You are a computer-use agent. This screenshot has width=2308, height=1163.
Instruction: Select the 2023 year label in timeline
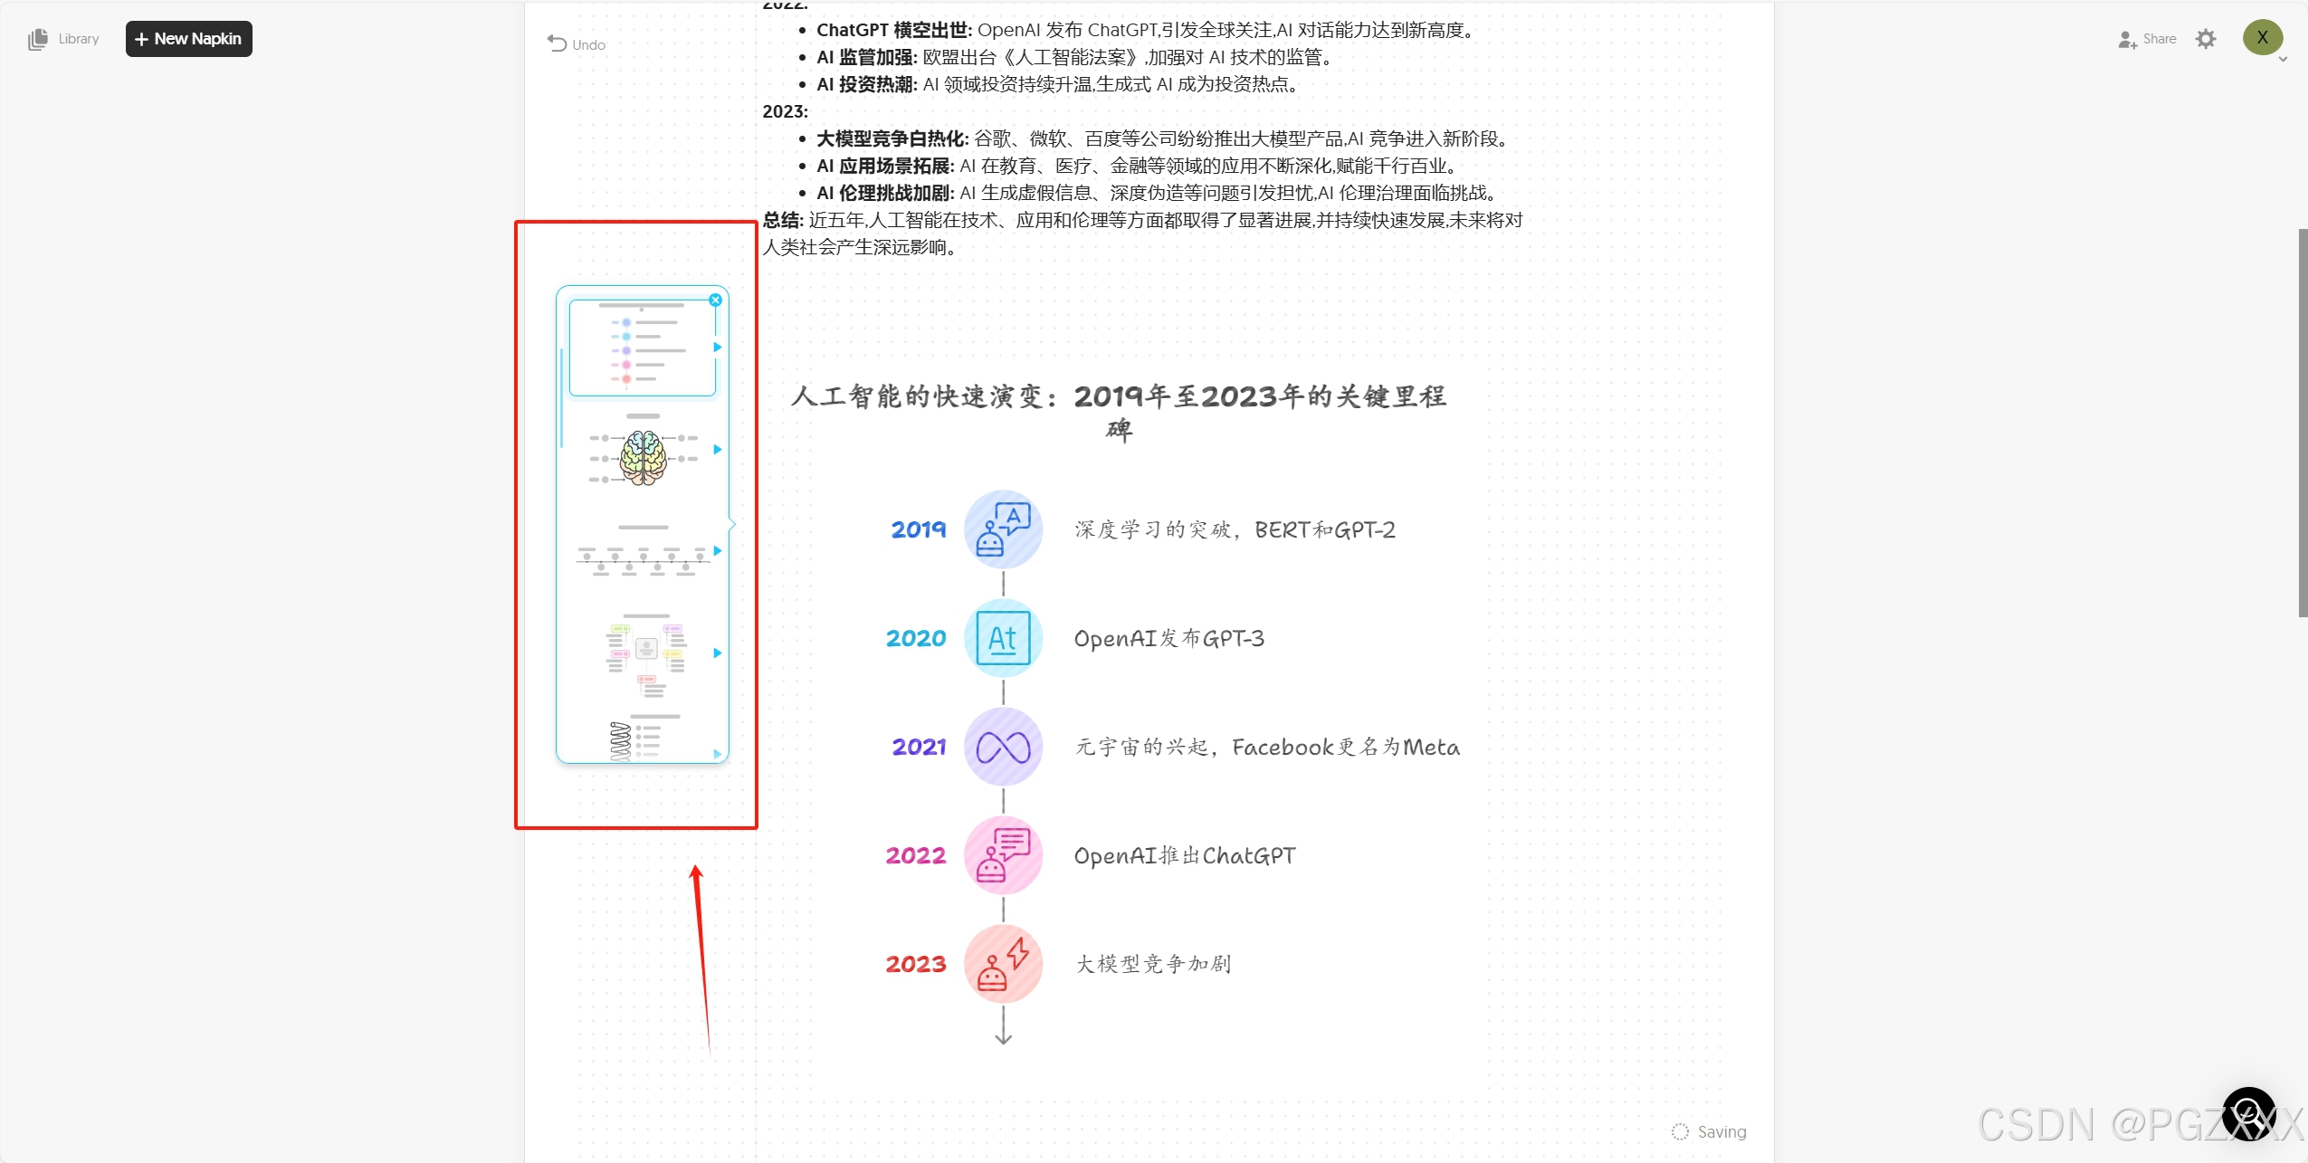(x=916, y=964)
